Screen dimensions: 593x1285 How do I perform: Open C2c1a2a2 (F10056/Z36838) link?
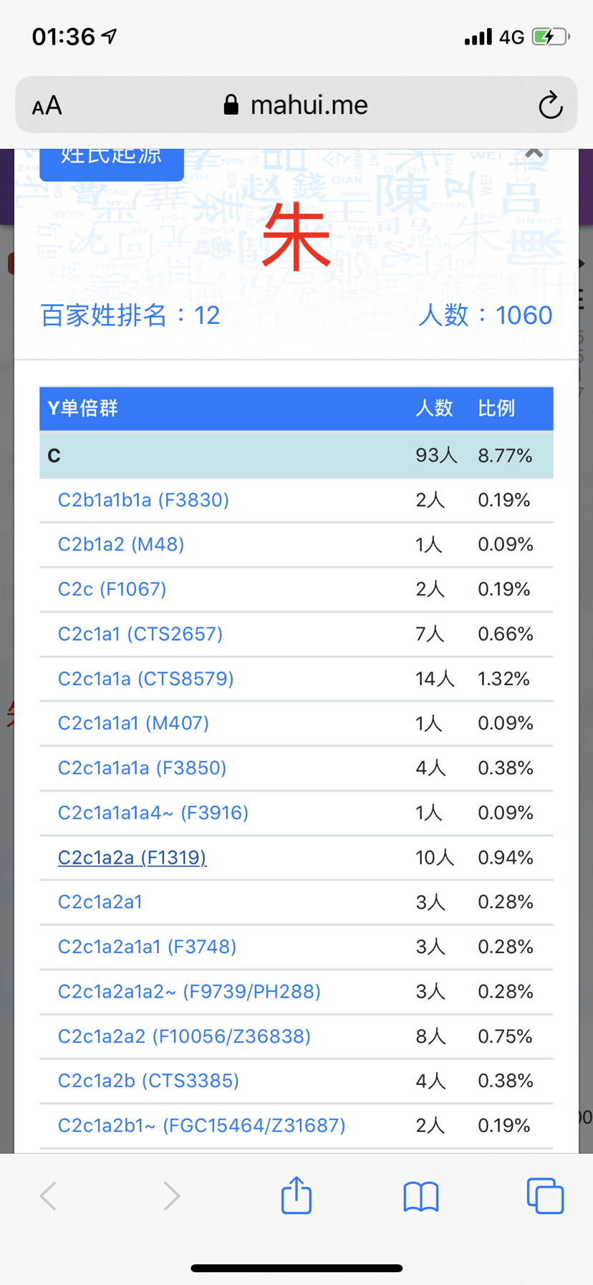pyautogui.click(x=184, y=1036)
